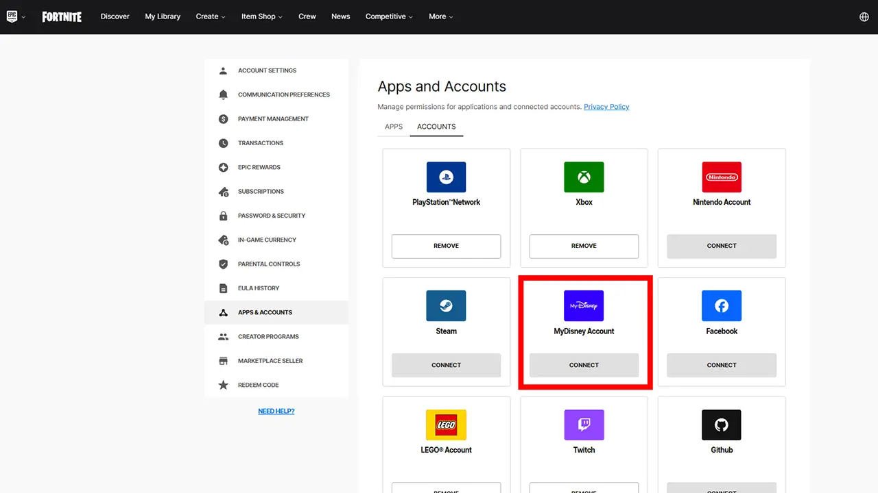Open the News page from the header
Image resolution: width=878 pixels, height=493 pixels.
(341, 16)
